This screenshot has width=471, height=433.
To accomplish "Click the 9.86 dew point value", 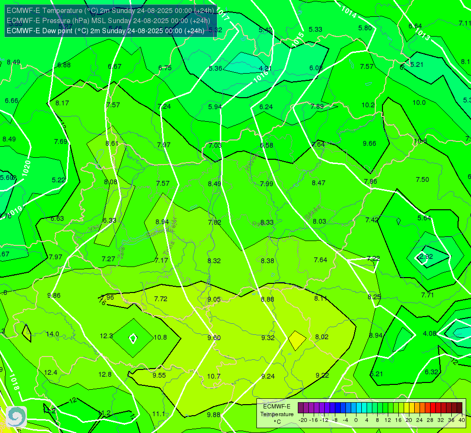I will point(54,295).
